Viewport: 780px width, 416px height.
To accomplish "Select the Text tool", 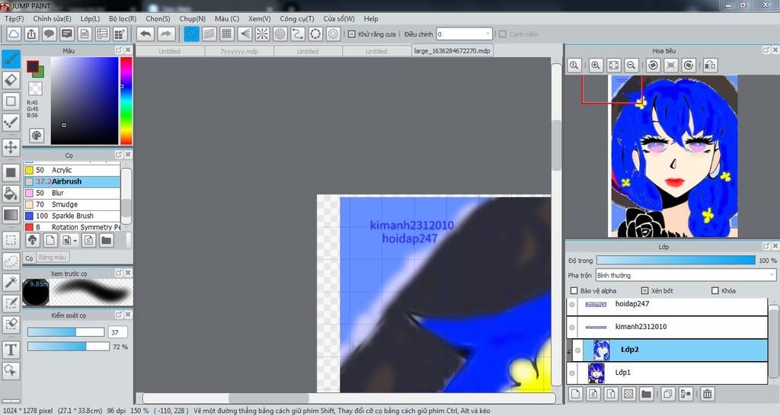I will click(11, 350).
